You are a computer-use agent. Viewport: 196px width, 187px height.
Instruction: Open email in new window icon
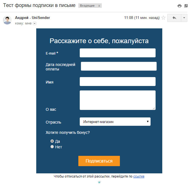pyautogui.click(x=186, y=6)
